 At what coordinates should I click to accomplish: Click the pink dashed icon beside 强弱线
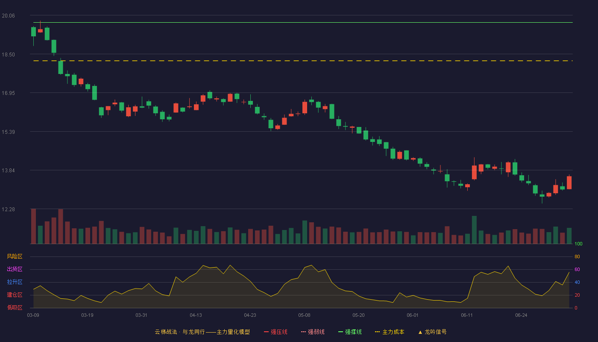[x=303, y=332]
